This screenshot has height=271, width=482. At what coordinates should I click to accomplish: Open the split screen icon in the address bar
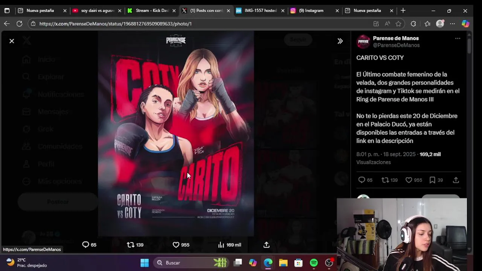point(376,24)
